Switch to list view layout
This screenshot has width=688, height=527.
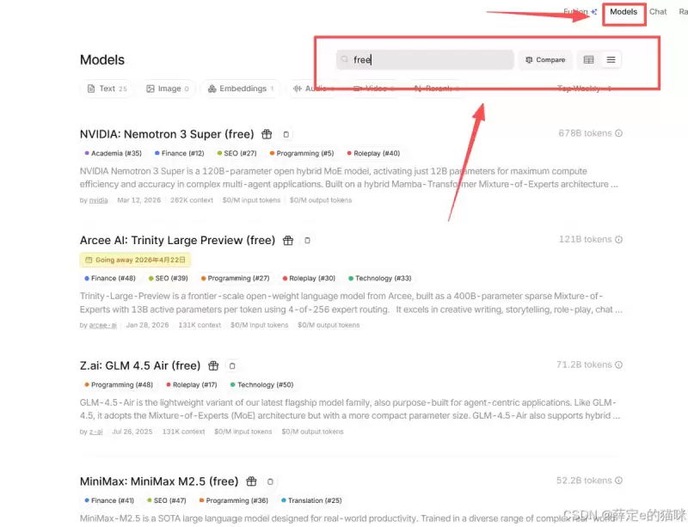611,59
